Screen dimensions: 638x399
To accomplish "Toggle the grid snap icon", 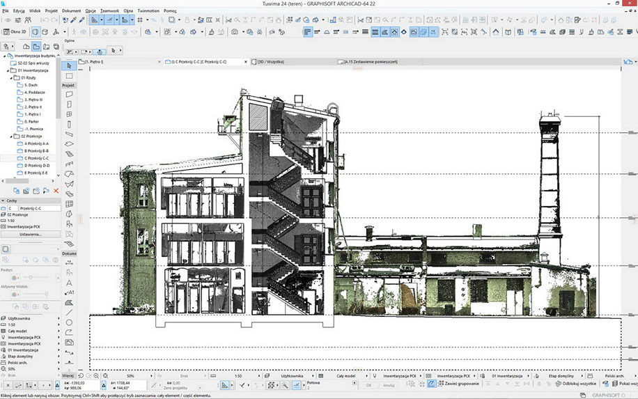I will 140,21.
